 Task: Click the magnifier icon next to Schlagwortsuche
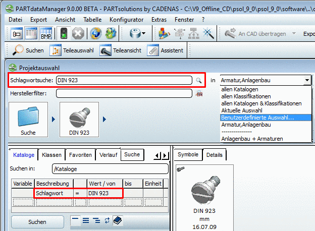click(199, 81)
